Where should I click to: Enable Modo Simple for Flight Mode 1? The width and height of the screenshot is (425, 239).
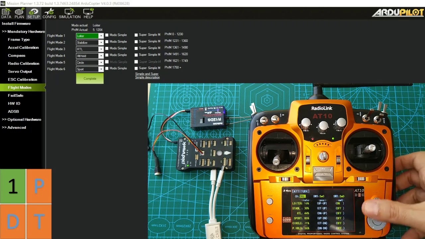coord(107,35)
